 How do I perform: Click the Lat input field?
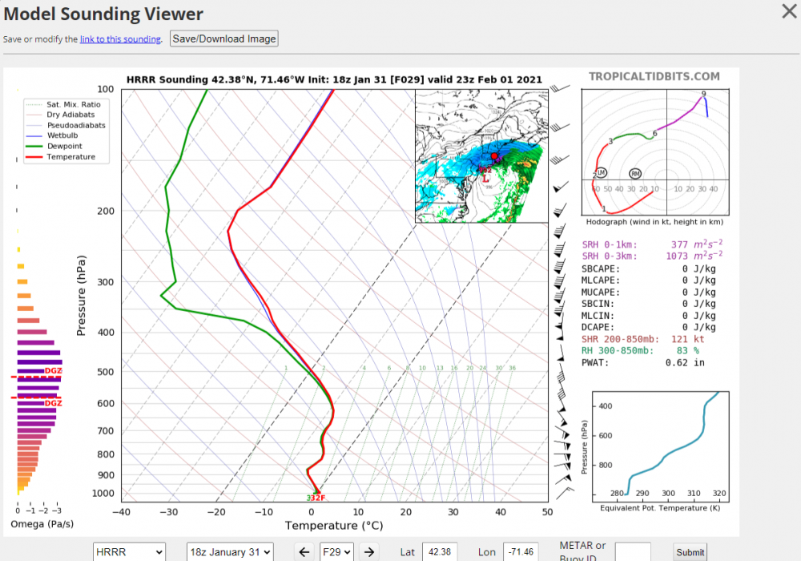439,551
